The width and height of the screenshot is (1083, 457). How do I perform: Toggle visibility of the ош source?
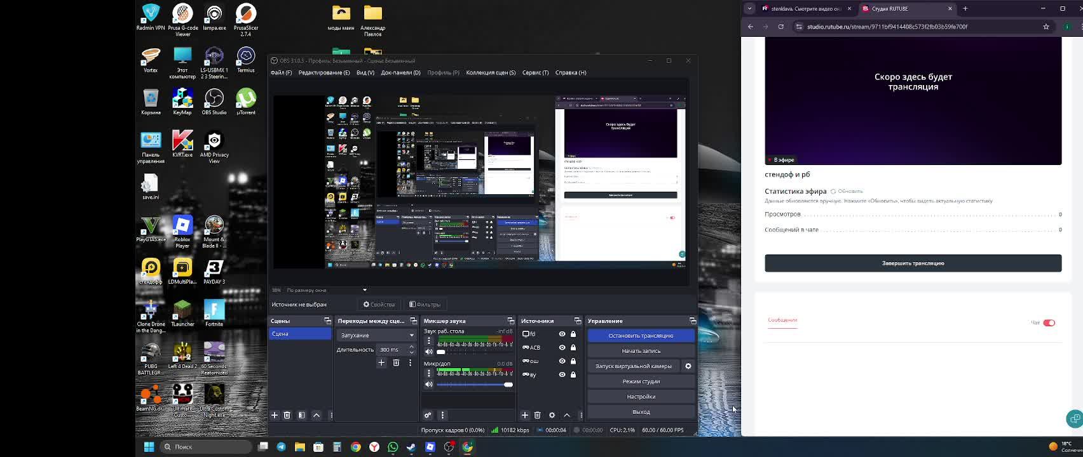(x=562, y=361)
